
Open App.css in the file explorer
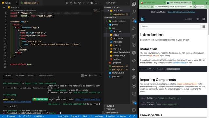tap(117, 31)
